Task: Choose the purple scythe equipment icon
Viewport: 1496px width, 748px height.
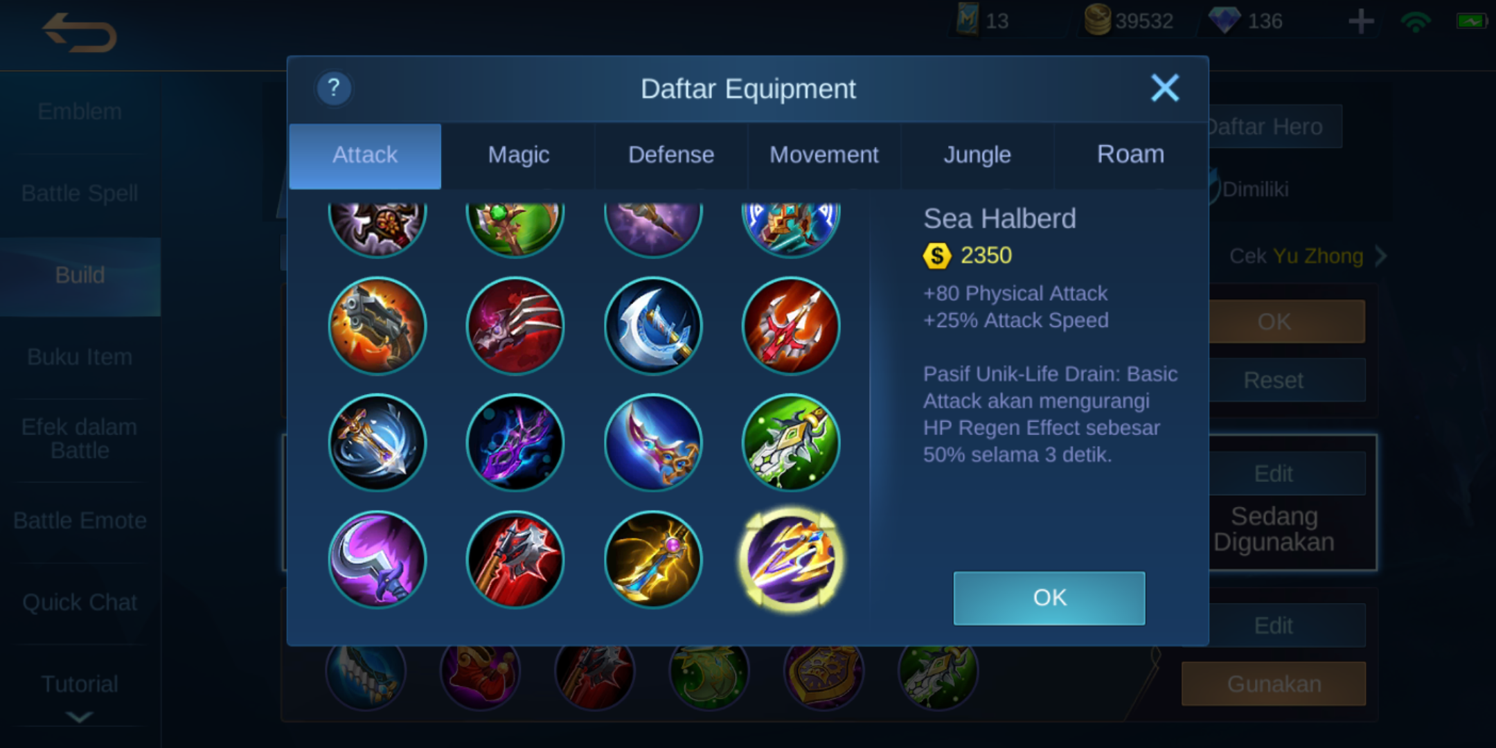Action: point(377,560)
